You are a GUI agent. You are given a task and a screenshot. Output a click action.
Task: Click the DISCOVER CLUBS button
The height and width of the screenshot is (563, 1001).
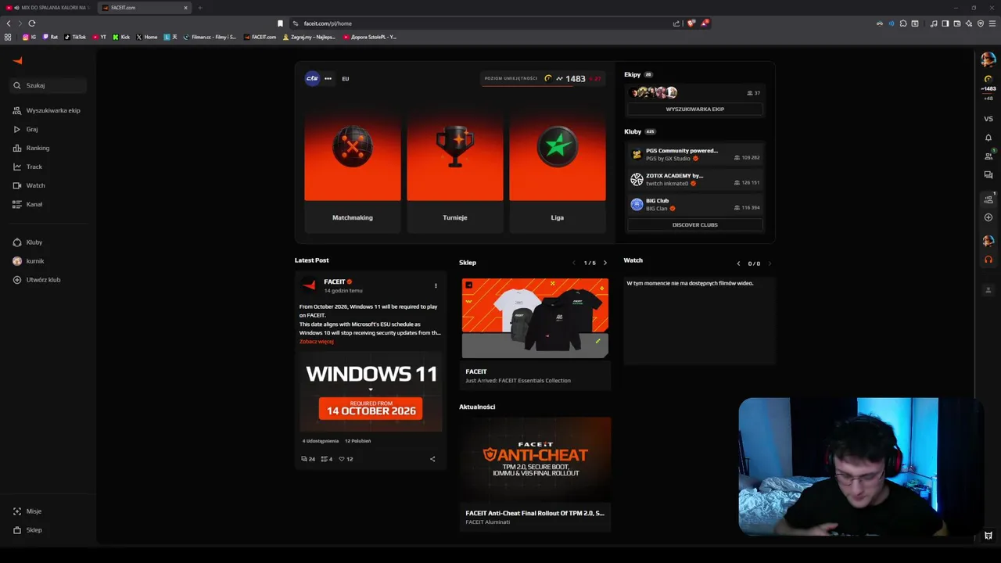tap(694, 225)
